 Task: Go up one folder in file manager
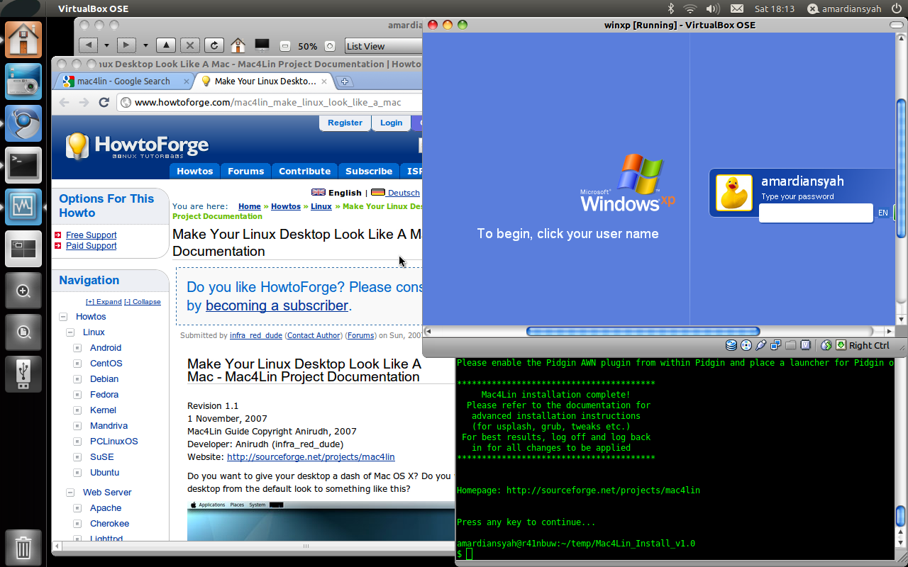[x=166, y=45]
